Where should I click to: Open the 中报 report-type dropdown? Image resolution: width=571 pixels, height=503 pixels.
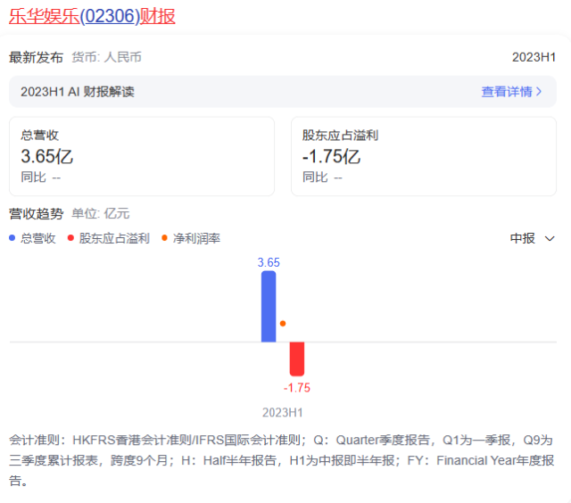click(x=532, y=238)
